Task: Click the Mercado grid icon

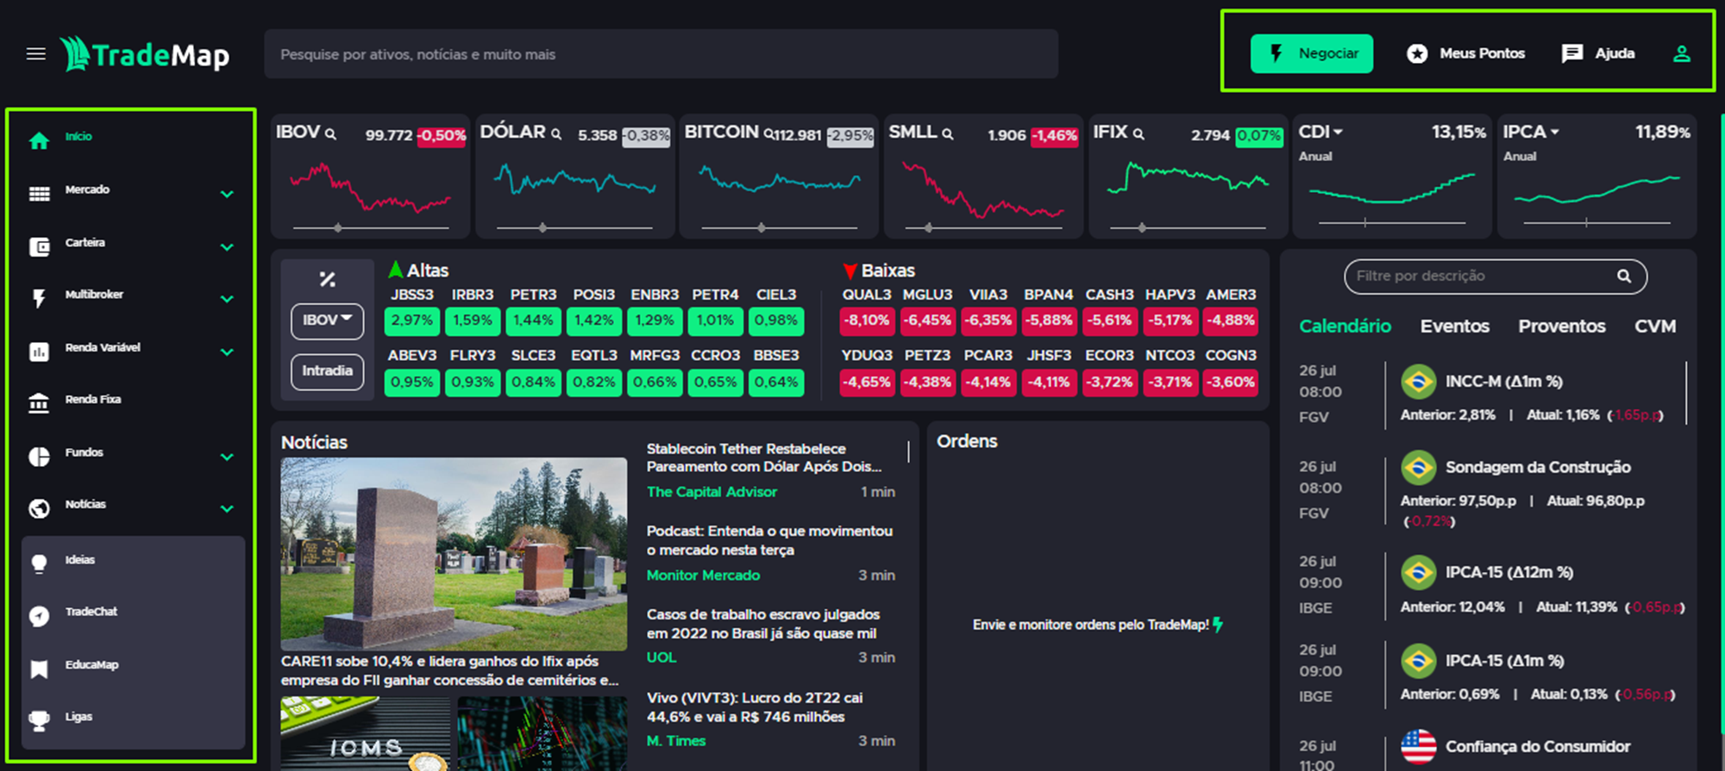Action: tap(39, 194)
